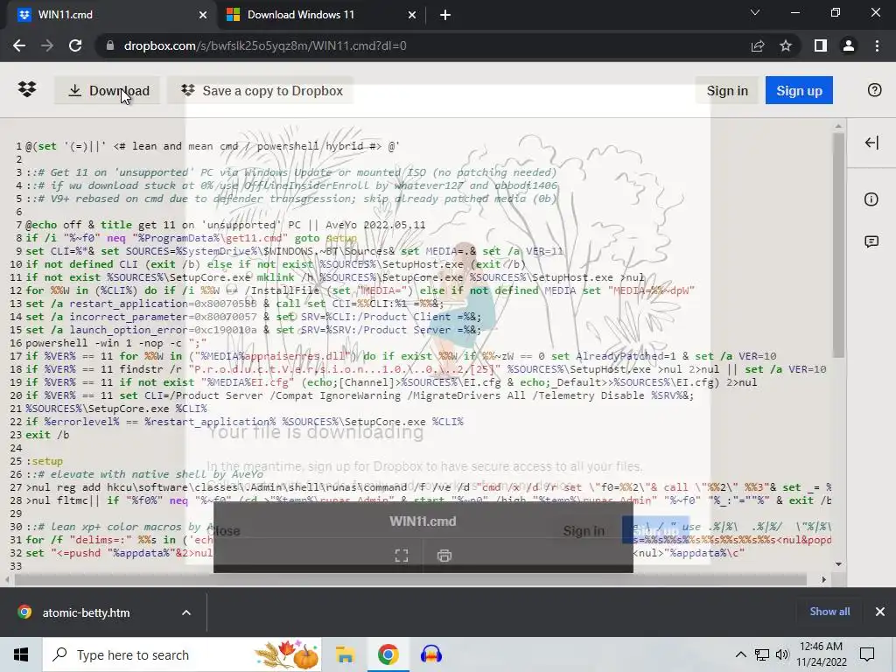Click the blue Sign up button

pos(799,91)
